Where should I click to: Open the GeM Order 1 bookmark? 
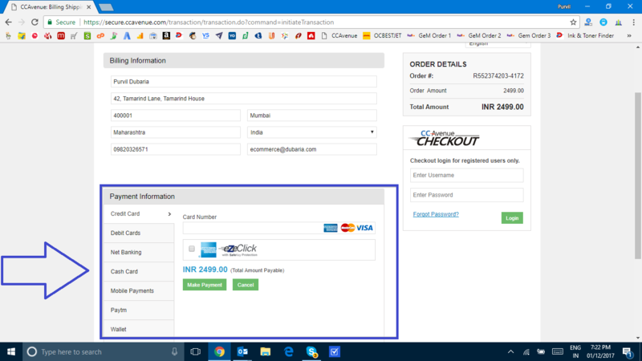coord(429,36)
